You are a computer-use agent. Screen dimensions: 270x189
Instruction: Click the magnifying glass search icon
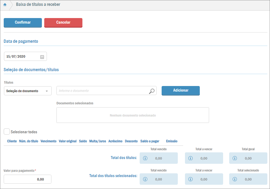click(x=152, y=91)
